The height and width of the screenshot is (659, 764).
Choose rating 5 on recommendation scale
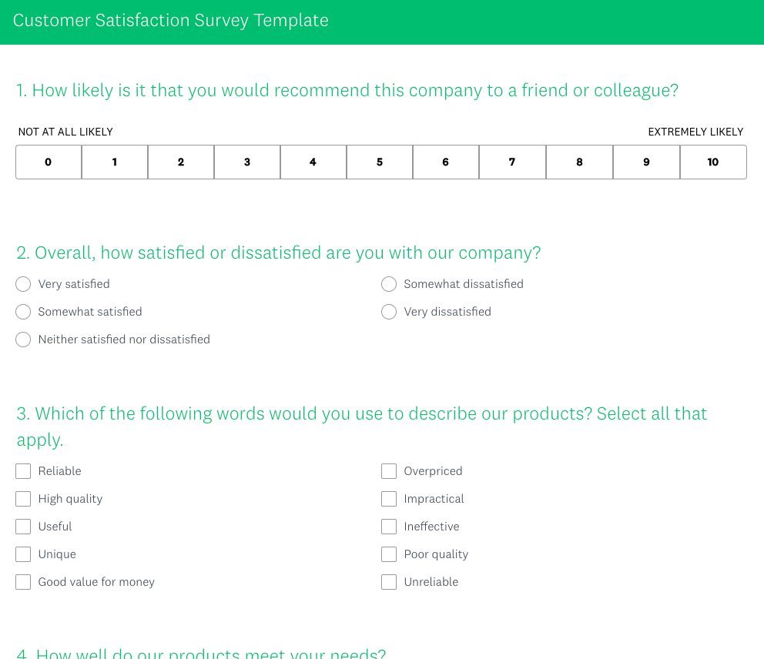pyautogui.click(x=380, y=162)
